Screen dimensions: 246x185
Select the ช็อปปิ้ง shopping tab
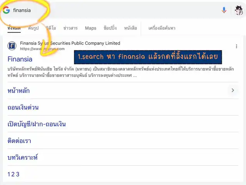tap(110, 28)
